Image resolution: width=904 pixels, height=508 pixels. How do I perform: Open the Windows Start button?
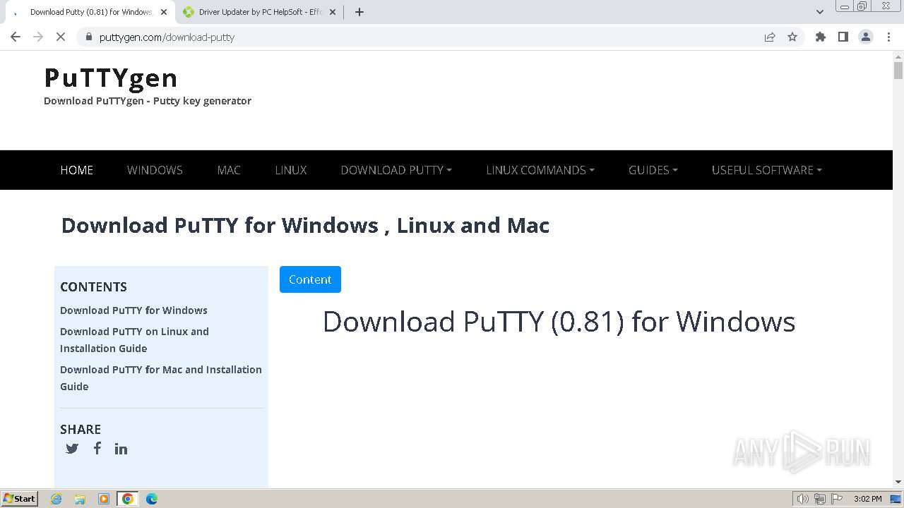[x=20, y=499]
